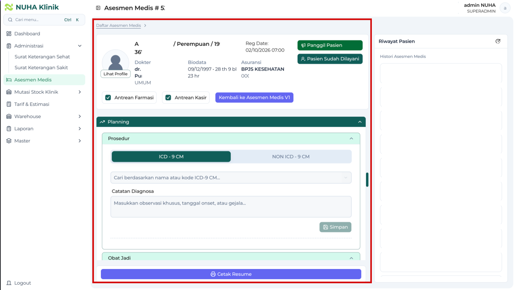516x290 pixels.
Task: Click the Cetak Resume button
Action: pos(231,274)
